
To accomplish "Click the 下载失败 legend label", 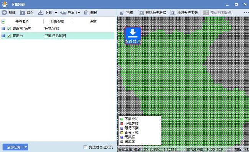I will (131, 123).
